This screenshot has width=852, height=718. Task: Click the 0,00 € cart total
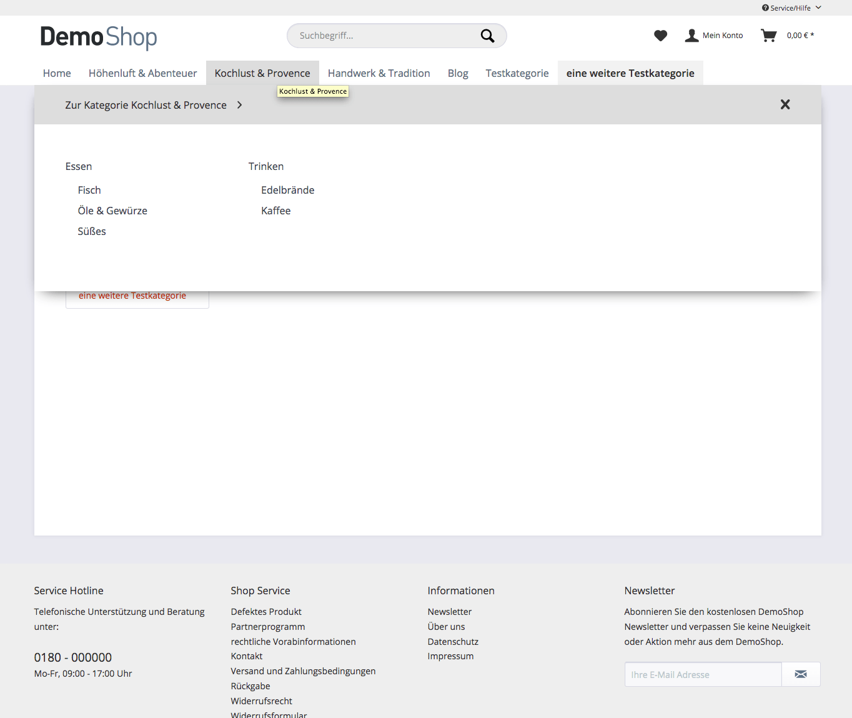800,36
